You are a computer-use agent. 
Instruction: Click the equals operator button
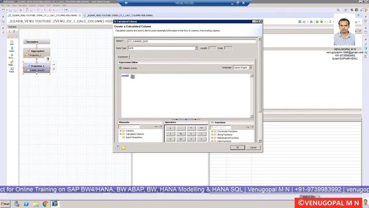point(171,139)
